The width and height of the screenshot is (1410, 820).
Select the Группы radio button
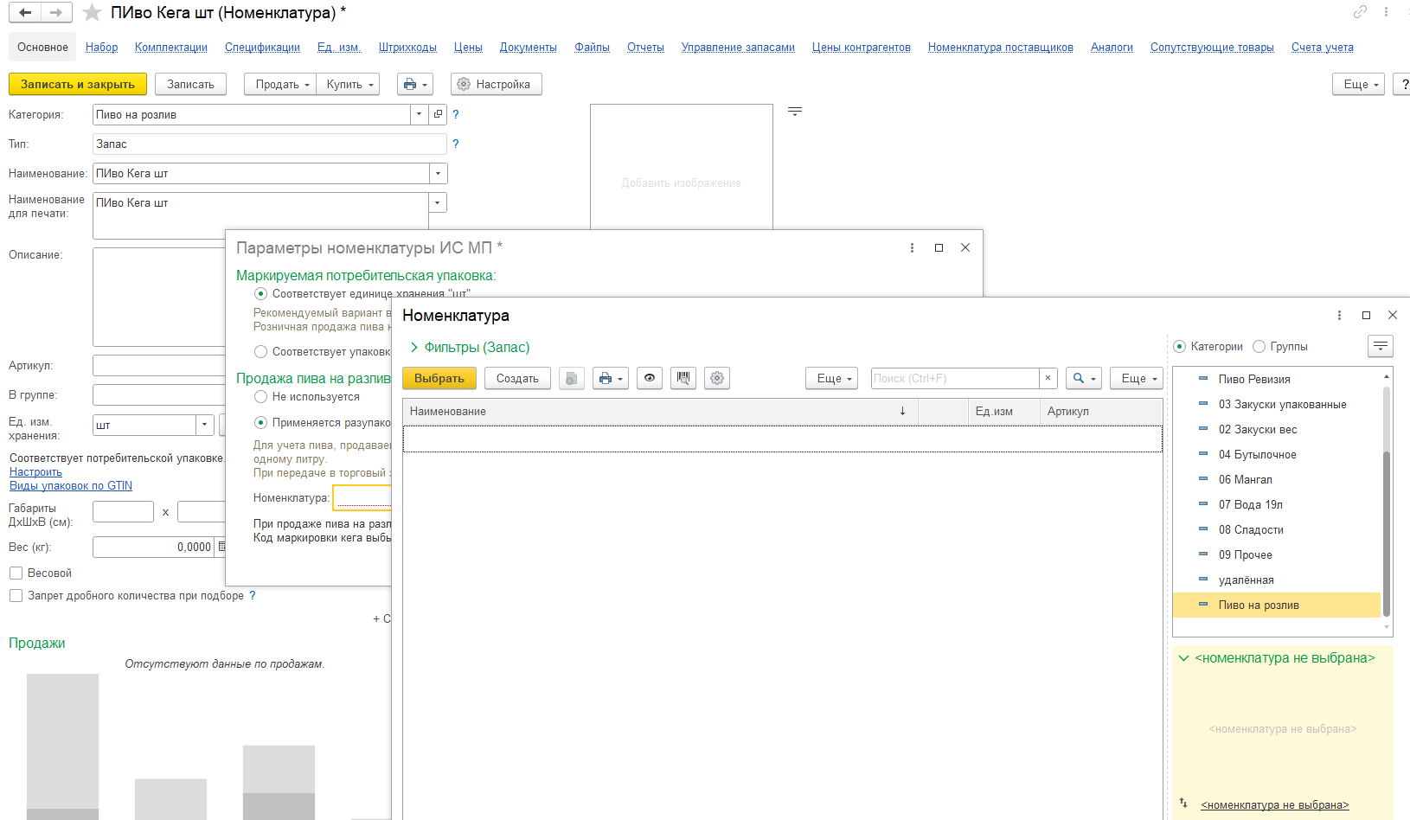click(x=1259, y=347)
